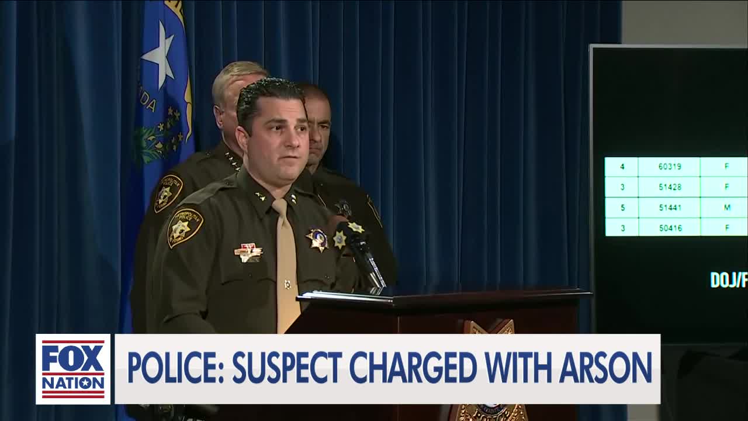The height and width of the screenshot is (421, 748).
Task: Click the rear officer's shoulder patch
Action: point(168,194)
